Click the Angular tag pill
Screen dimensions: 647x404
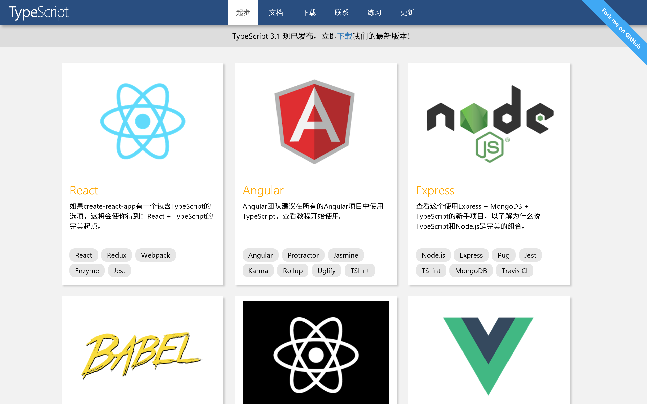point(260,255)
